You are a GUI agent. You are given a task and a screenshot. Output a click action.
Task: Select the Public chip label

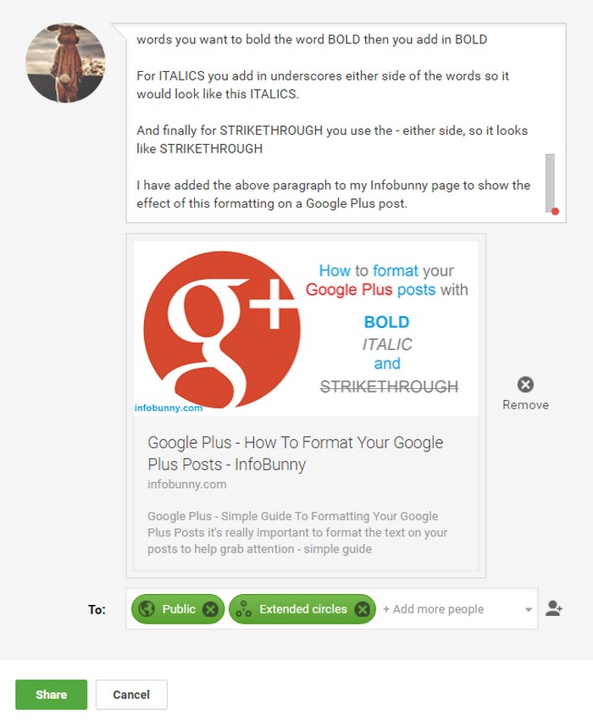(179, 608)
